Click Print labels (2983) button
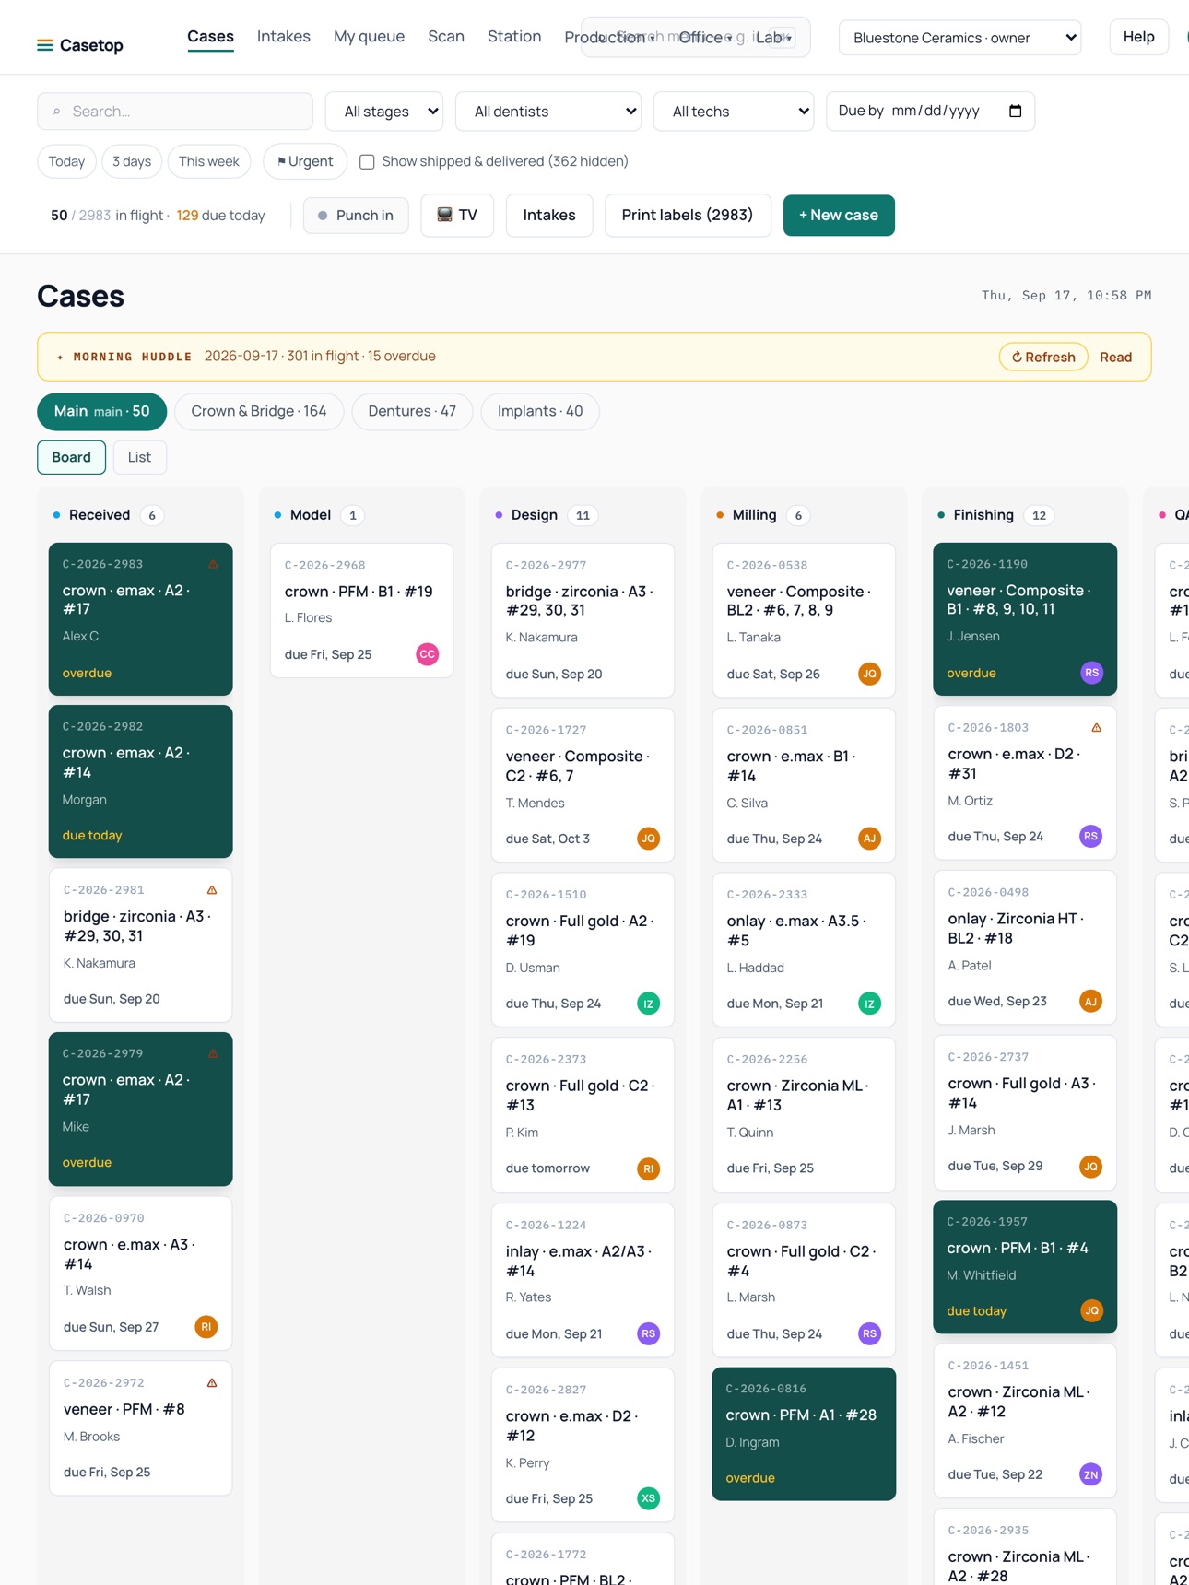 click(688, 215)
